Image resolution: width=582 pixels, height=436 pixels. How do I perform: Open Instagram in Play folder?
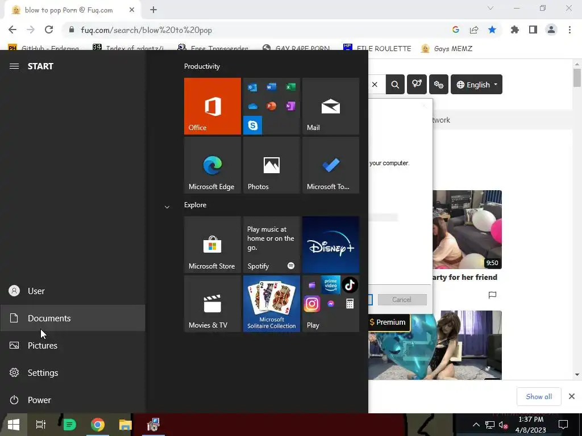tap(312, 304)
